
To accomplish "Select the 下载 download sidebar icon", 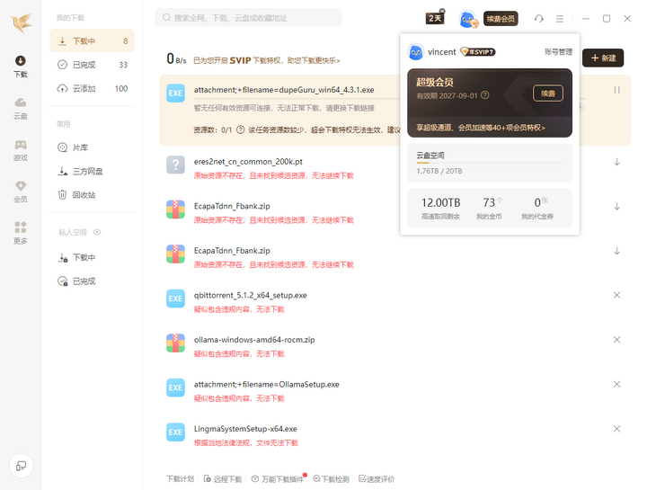I will pyautogui.click(x=20, y=67).
